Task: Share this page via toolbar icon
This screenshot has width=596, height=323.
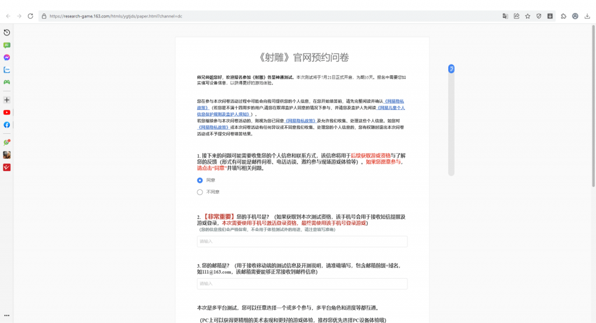Action: pos(517,16)
